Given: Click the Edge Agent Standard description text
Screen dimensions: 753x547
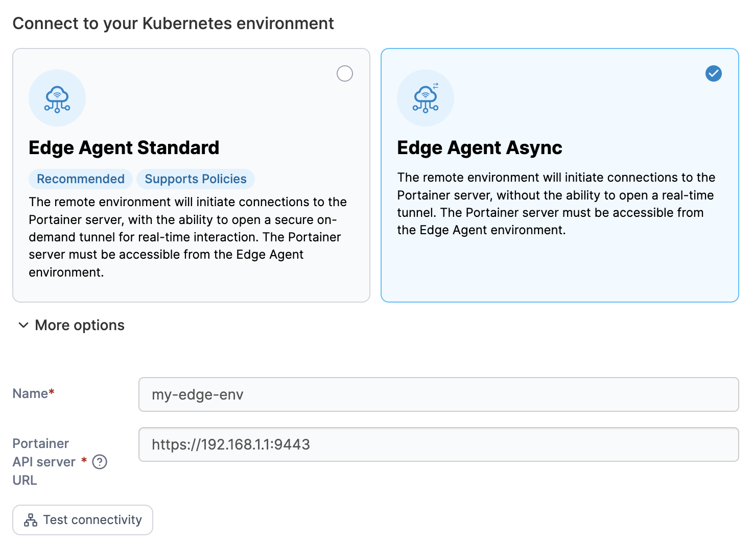Looking at the screenshot, I should [188, 237].
